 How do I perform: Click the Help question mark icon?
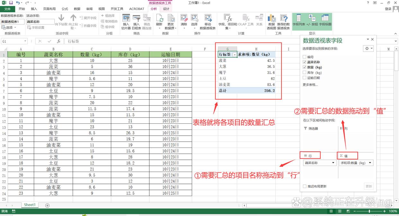point(368,3)
